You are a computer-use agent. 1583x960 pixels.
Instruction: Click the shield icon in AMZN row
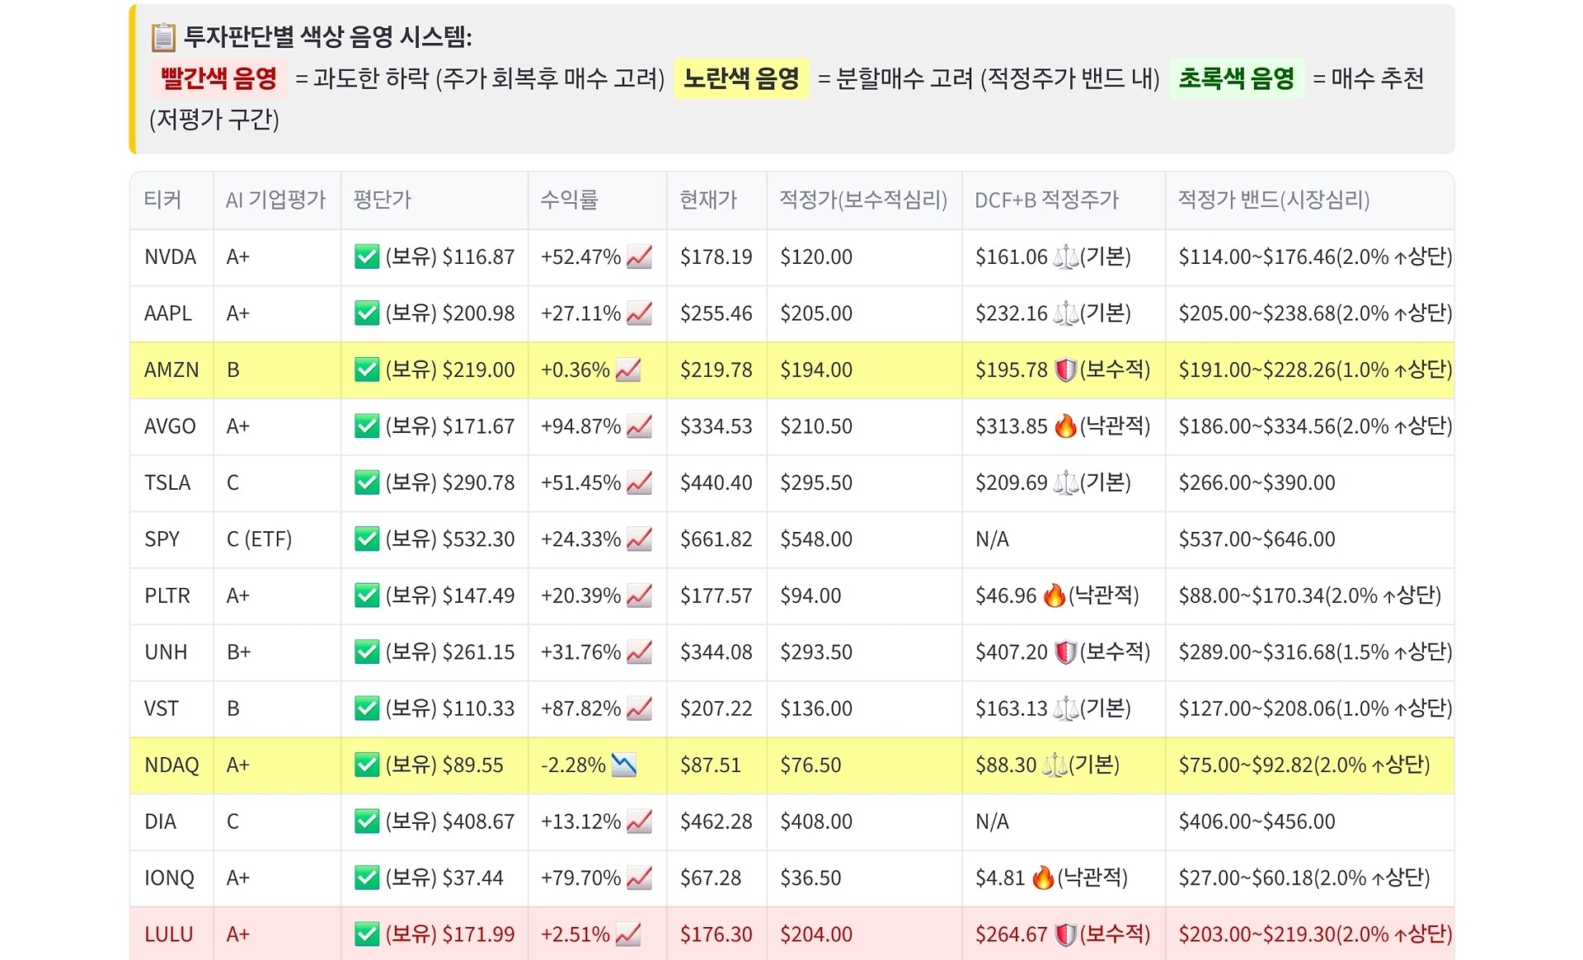pyautogui.click(x=1065, y=370)
